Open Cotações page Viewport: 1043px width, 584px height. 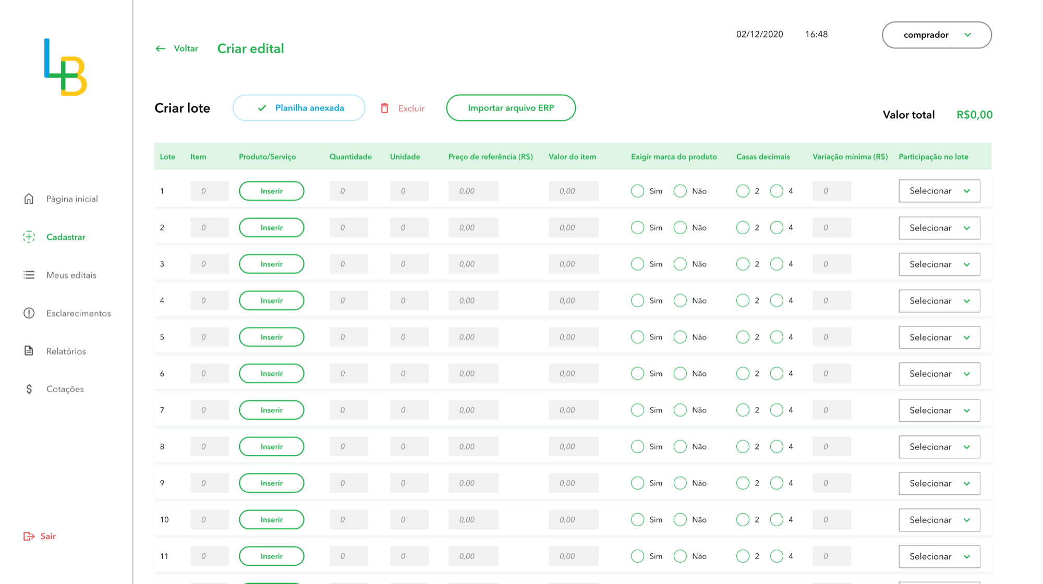[x=65, y=389]
